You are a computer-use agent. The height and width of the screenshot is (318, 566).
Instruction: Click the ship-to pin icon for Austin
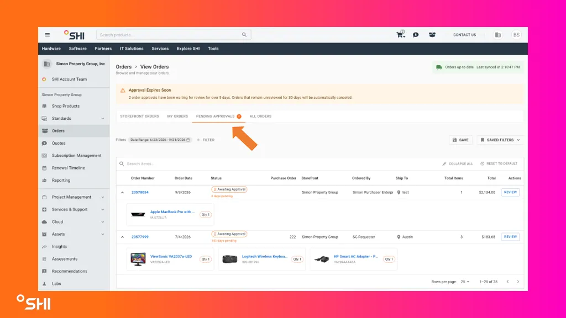(399, 237)
